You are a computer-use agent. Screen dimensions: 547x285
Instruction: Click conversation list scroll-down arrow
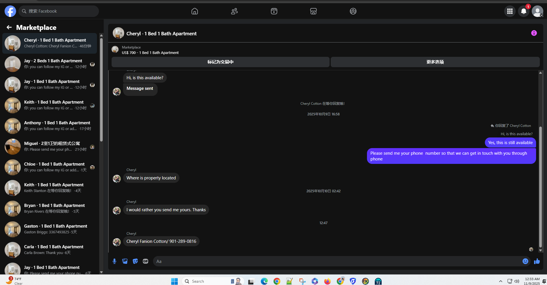point(101,272)
